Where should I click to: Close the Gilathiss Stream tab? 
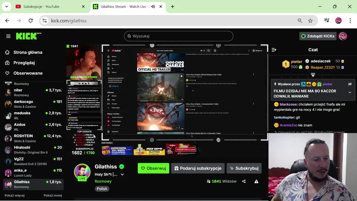[161, 6]
